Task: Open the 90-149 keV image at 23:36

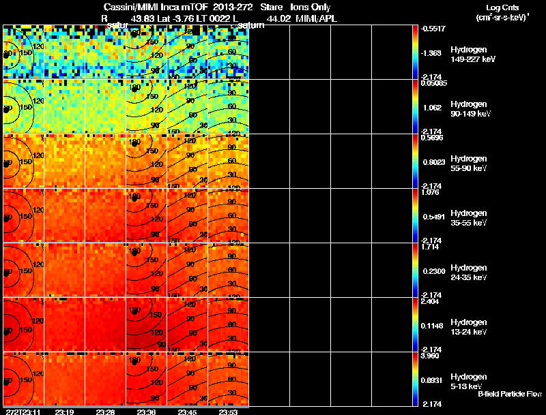Action: tap(146, 106)
